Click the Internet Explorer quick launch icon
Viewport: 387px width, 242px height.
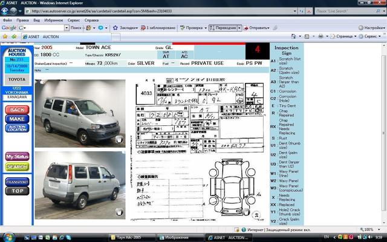click(x=62, y=238)
